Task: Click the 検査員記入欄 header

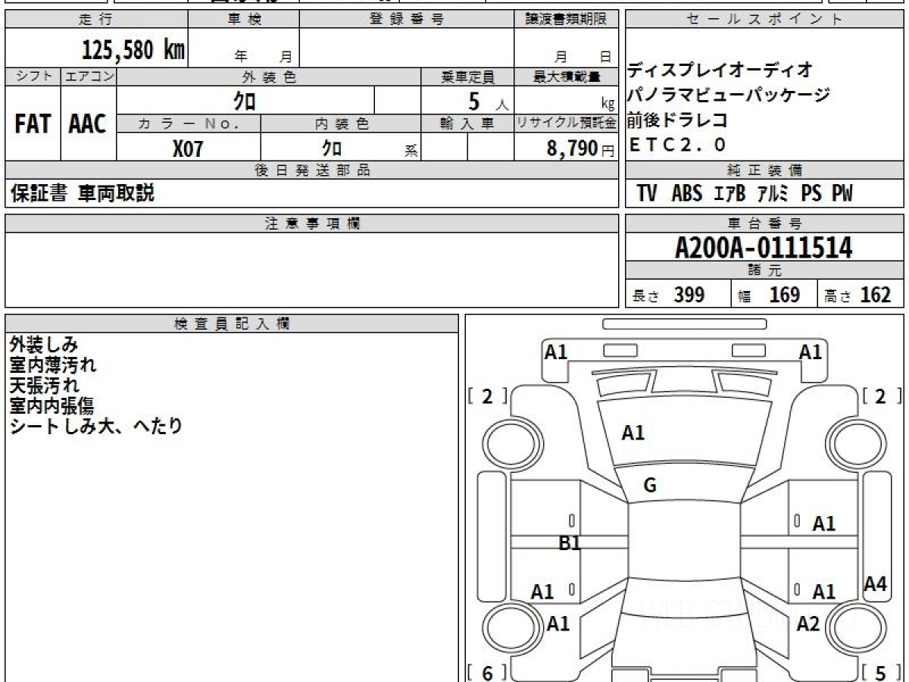Action: pos(232,324)
